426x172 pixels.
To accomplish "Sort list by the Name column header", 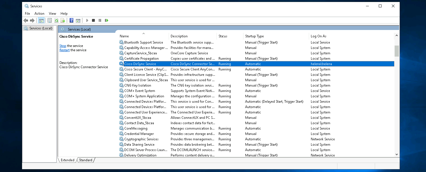I will (x=124, y=36).
